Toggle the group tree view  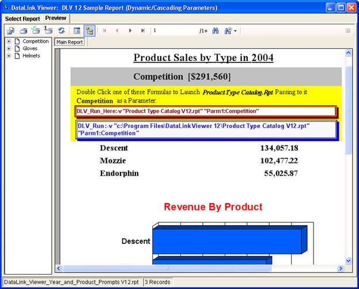coord(89,31)
